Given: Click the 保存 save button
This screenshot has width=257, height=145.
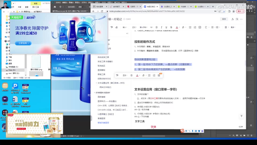Looking at the screenshot, I should tap(224, 19).
